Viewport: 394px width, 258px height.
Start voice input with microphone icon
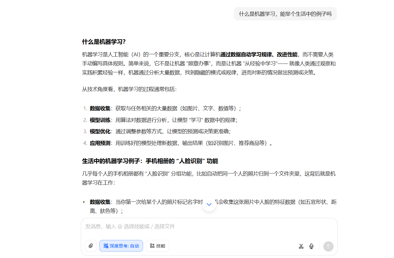click(311, 246)
